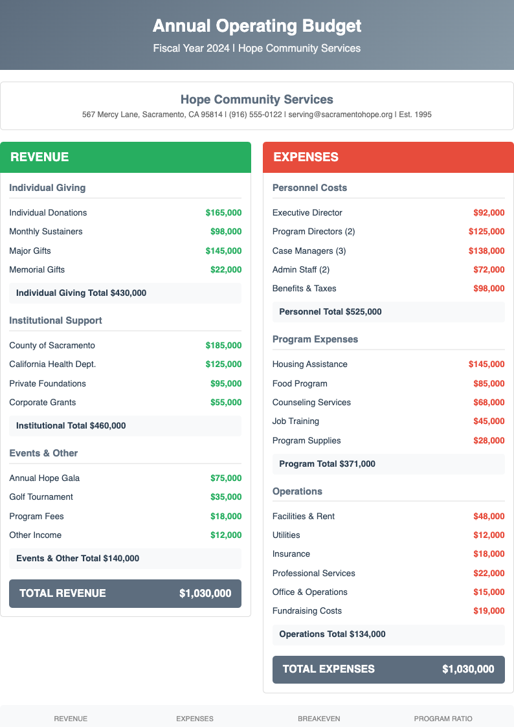Click the Other Income label
Screen dimensions: 514x727
[35, 535]
